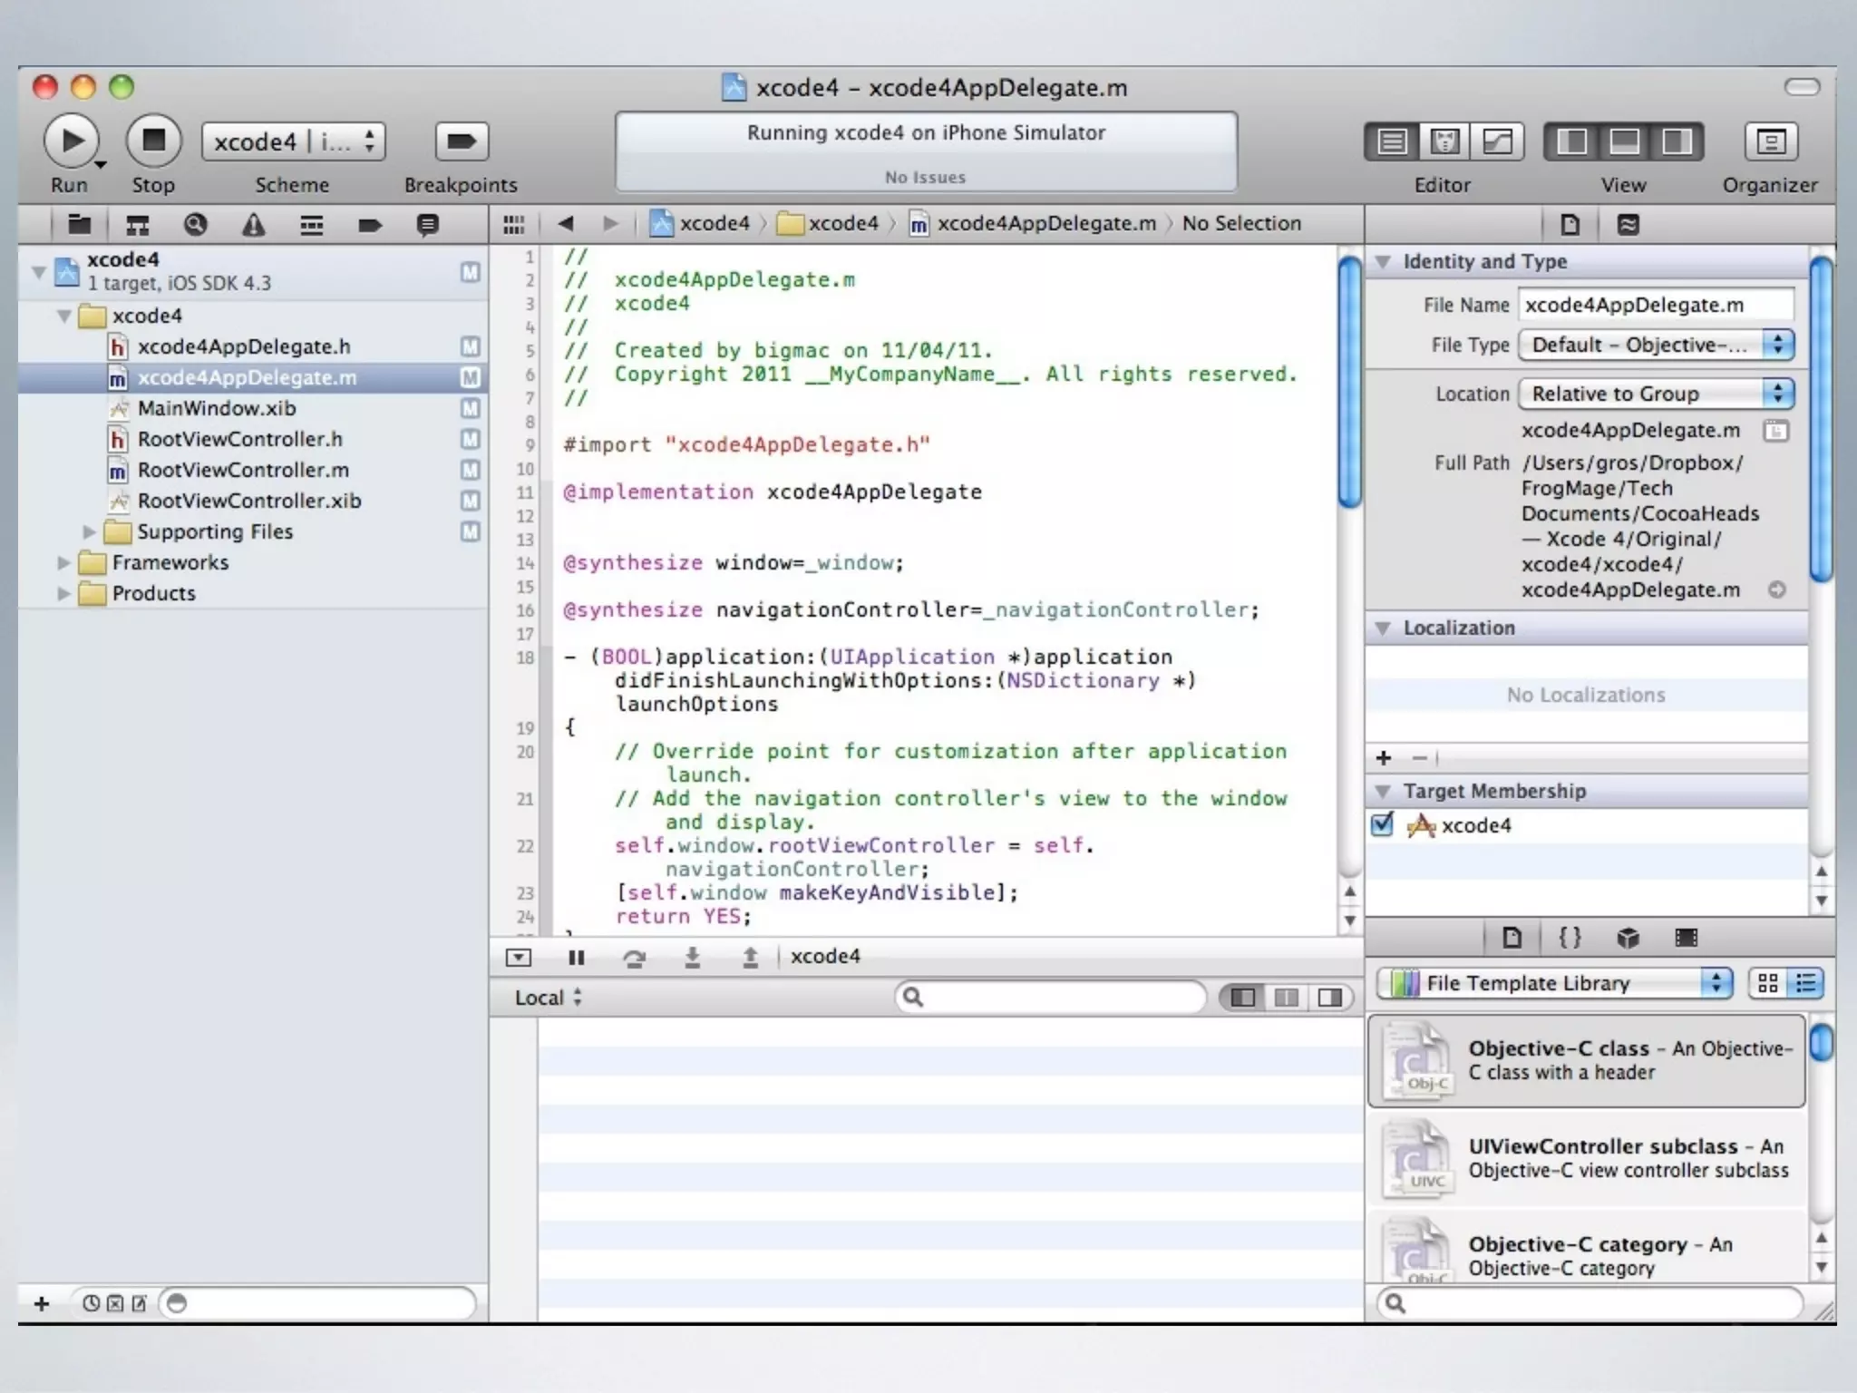
Task: Switch to the Assistant editor
Action: point(1444,141)
